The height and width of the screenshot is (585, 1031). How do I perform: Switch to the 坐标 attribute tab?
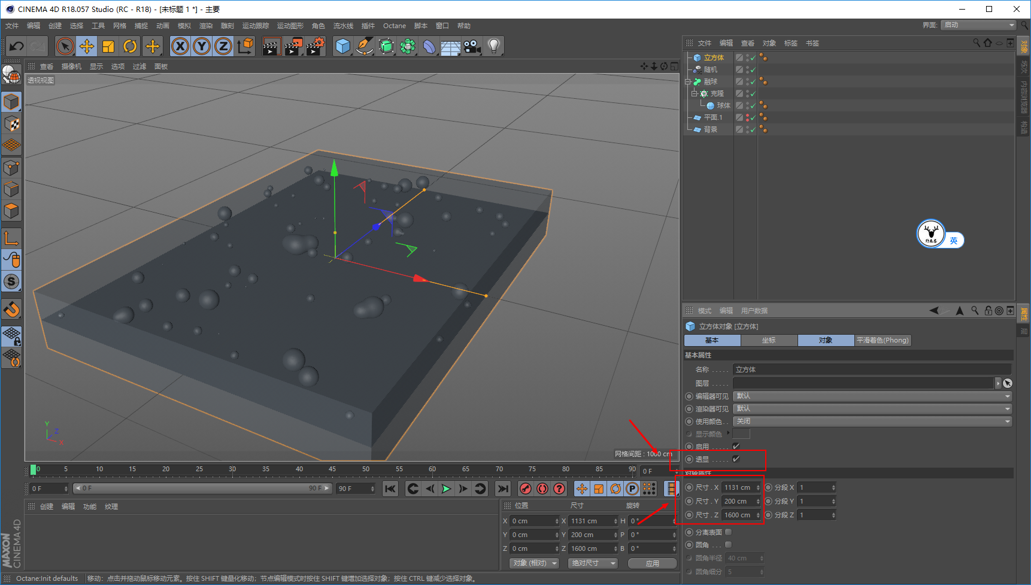pos(769,340)
